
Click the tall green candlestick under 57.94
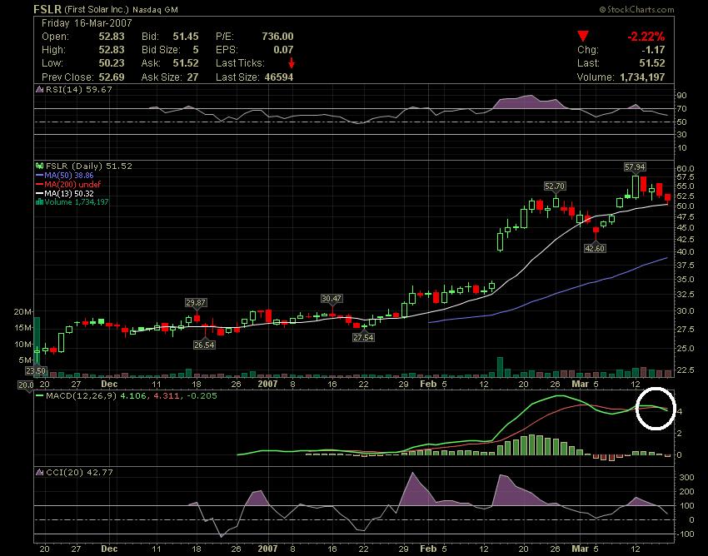[636, 186]
